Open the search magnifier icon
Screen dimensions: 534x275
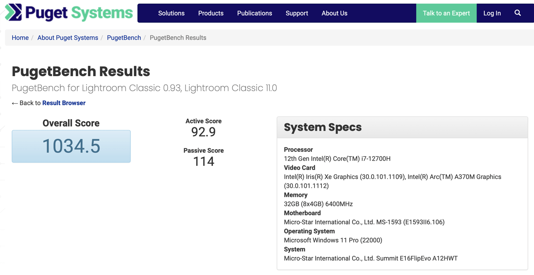[518, 13]
